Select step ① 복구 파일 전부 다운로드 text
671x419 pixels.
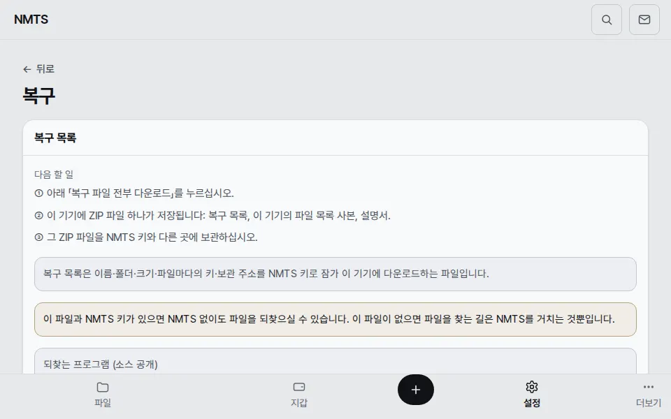point(134,193)
